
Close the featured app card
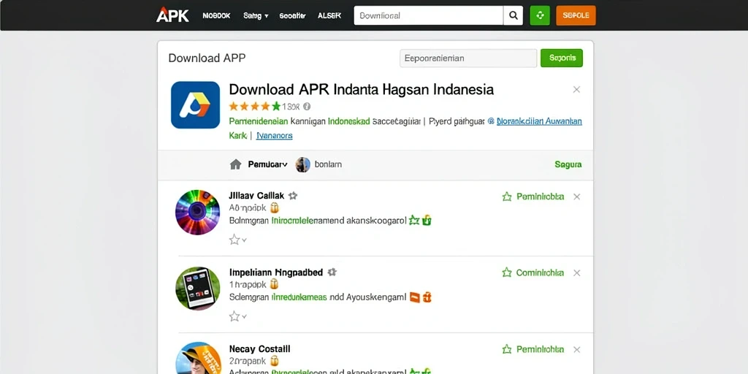click(576, 90)
